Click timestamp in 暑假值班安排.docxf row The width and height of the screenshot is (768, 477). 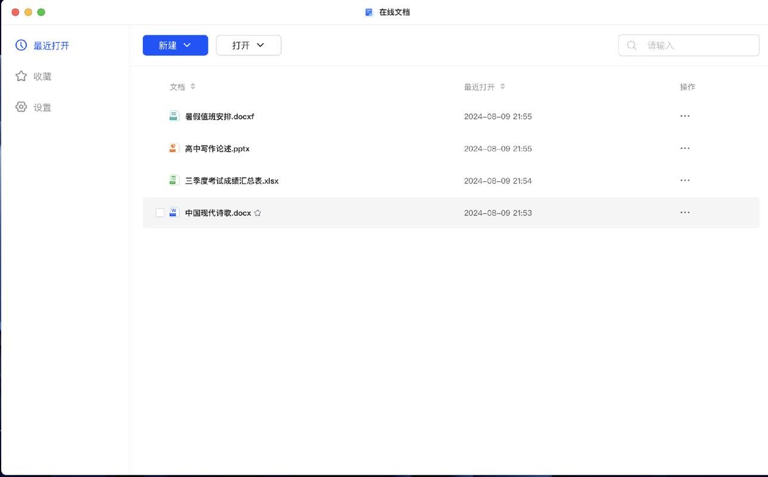(498, 116)
